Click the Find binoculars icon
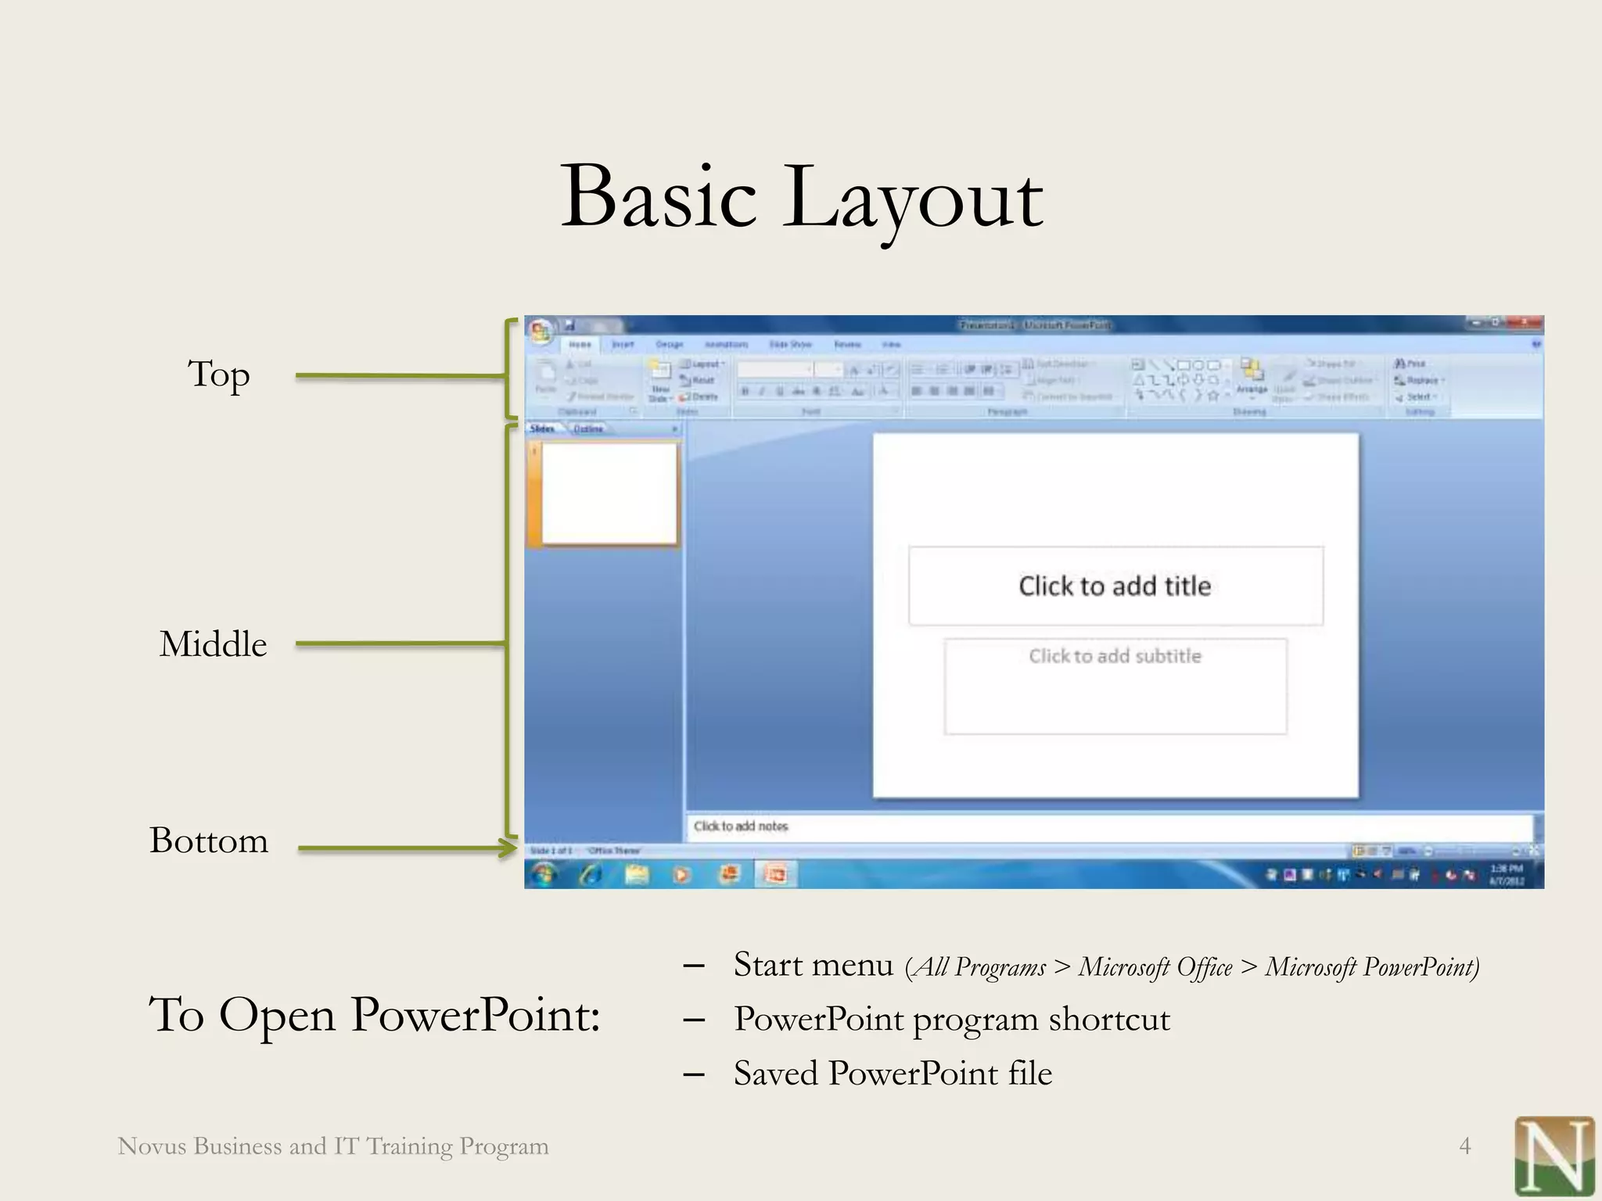Image resolution: width=1602 pixels, height=1201 pixels. (1400, 364)
